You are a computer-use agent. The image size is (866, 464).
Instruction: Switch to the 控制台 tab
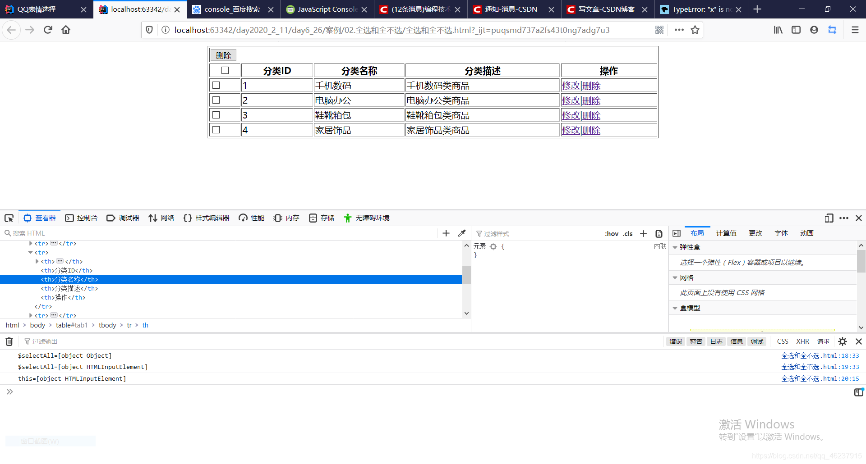81,218
